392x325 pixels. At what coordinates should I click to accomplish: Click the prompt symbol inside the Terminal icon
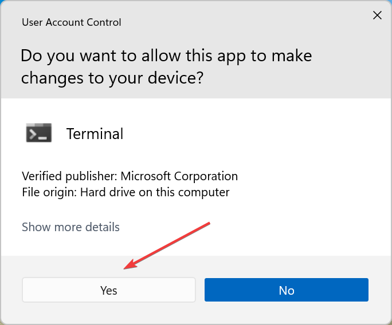35,134
